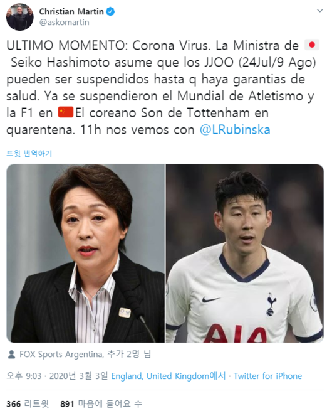Open the left photo of the woman speaking

click(86, 254)
